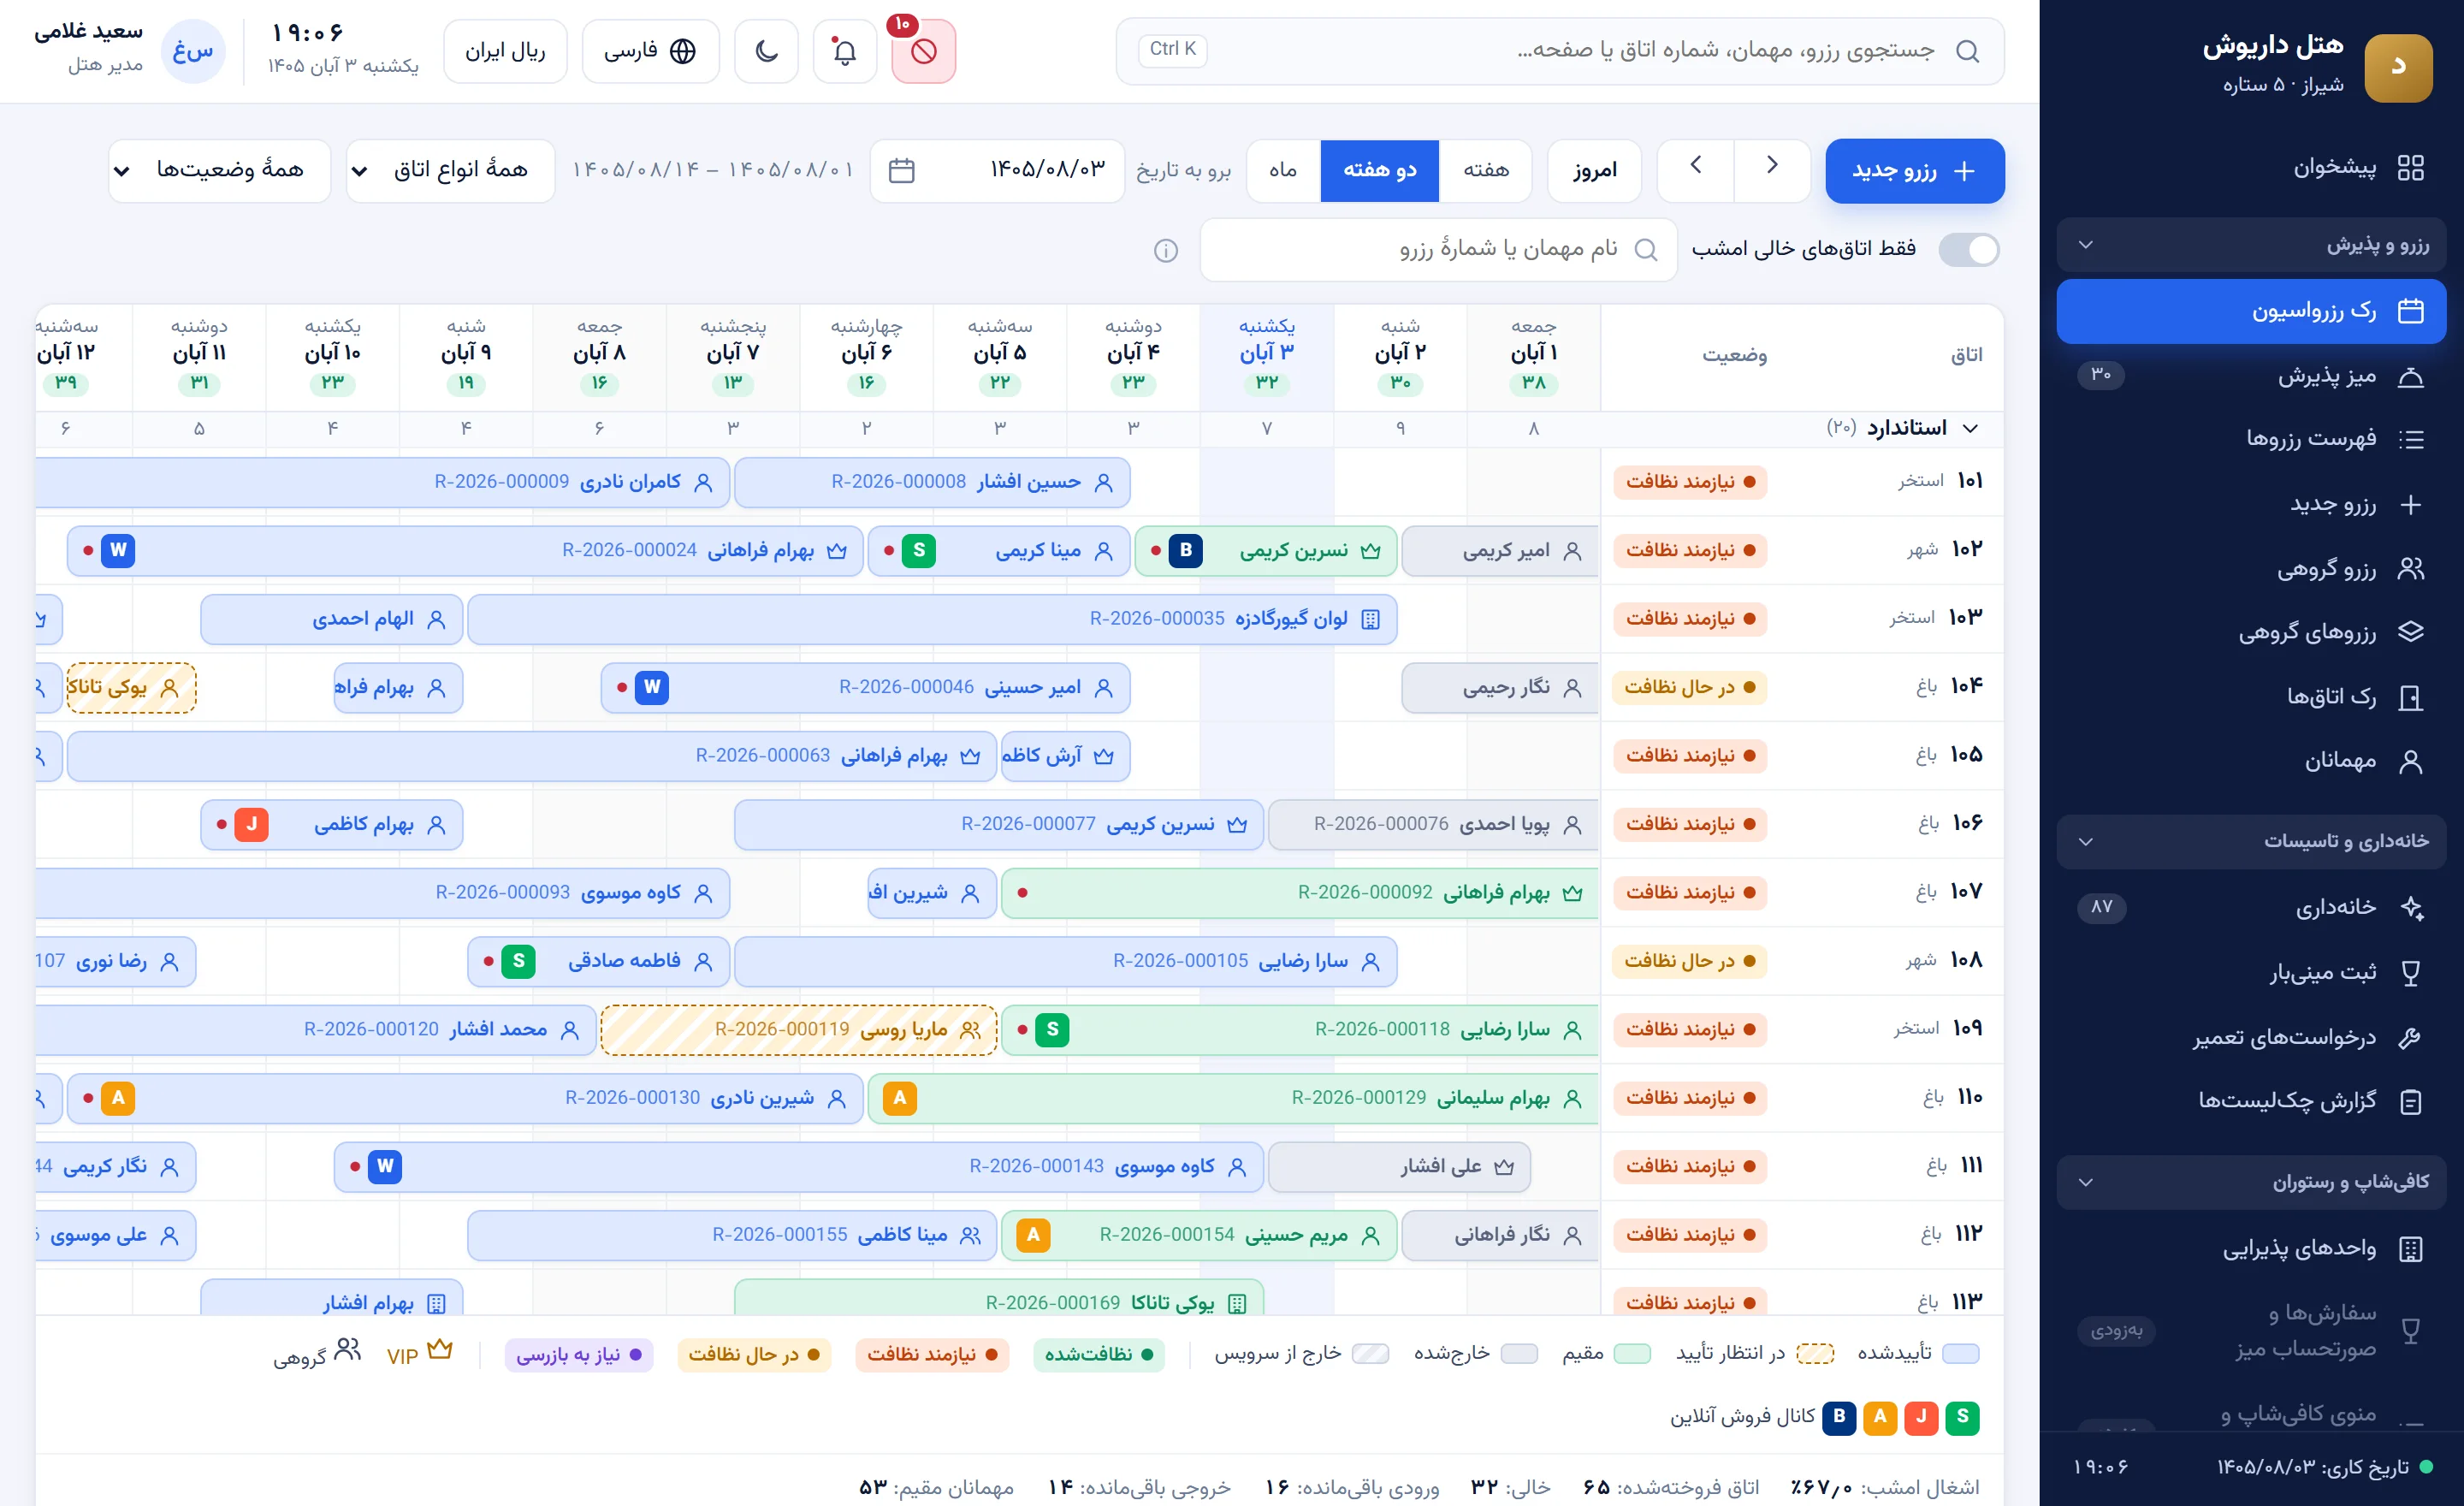This screenshot has height=1506, width=2464.
Task: Toggle فقط اتاق‌های خالی امشب switch
Action: click(x=1968, y=249)
